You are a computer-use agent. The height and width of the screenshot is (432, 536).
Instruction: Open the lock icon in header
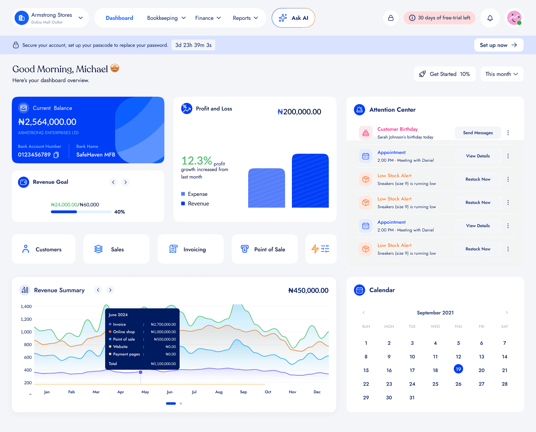click(391, 18)
